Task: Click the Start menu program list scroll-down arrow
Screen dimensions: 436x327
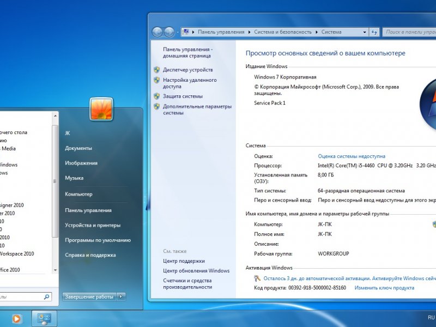Action: [x=55, y=270]
